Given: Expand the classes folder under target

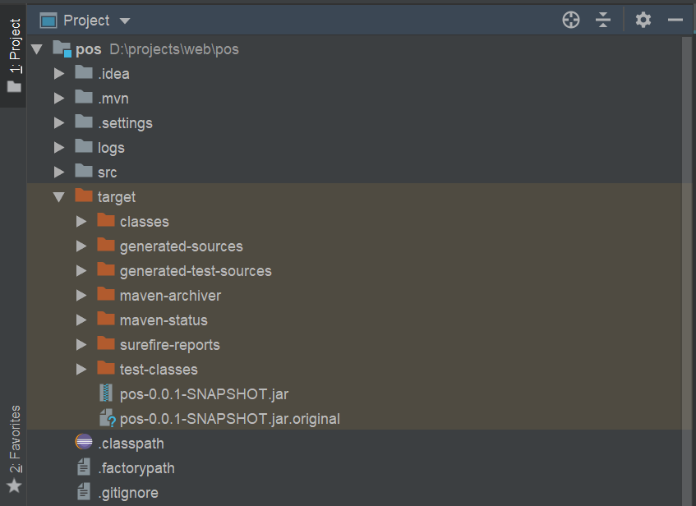Looking at the screenshot, I should (81, 221).
